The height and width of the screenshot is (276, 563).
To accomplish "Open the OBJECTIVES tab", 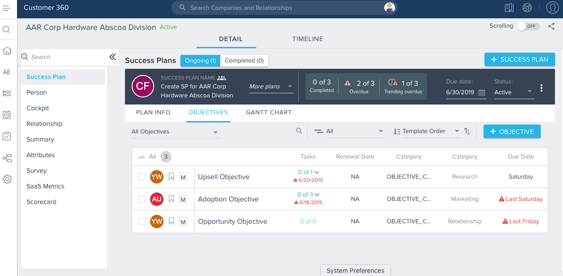I will click(208, 113).
